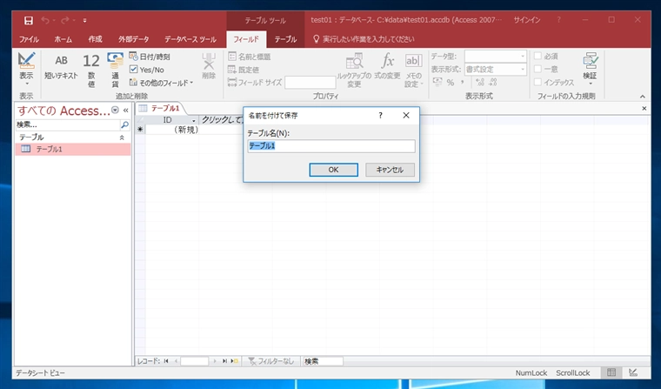Confirm the save dialog with OK
This screenshot has height=389, width=661.
333,170
